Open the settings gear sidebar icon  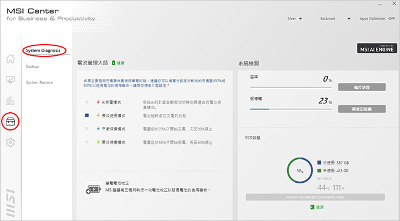click(x=10, y=142)
